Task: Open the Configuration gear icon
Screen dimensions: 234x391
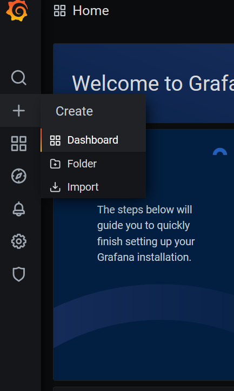Action: click(x=19, y=241)
